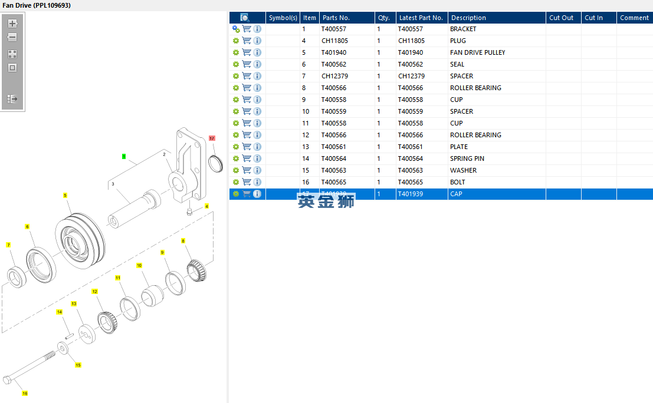Select callout 9 in the diagram
The width and height of the screenshot is (653, 403).
162,252
